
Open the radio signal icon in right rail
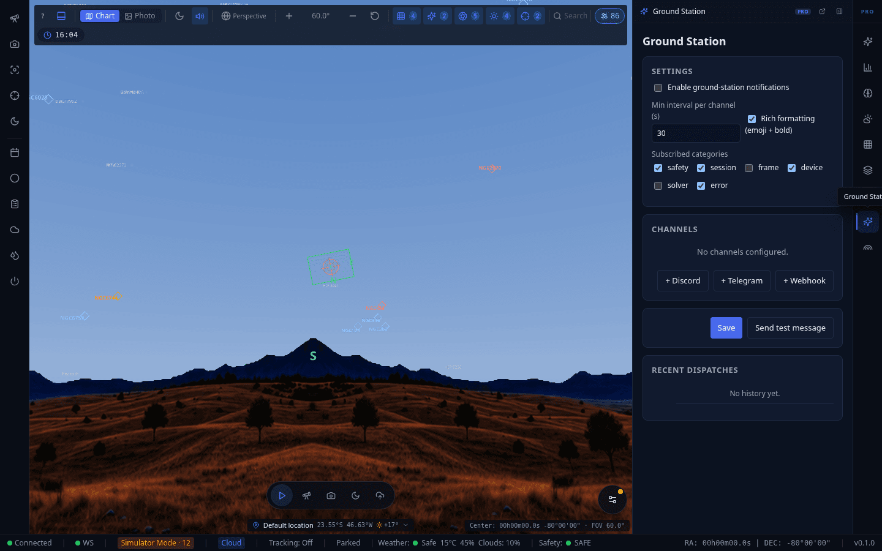pyautogui.click(x=868, y=247)
